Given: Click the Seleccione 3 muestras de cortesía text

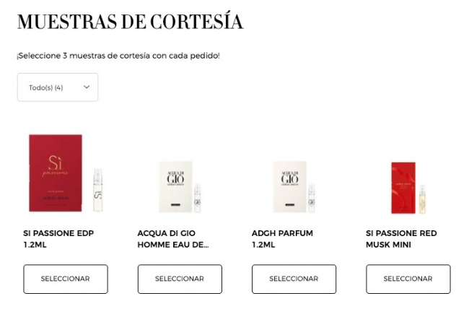Looking at the screenshot, I should click(x=118, y=56).
